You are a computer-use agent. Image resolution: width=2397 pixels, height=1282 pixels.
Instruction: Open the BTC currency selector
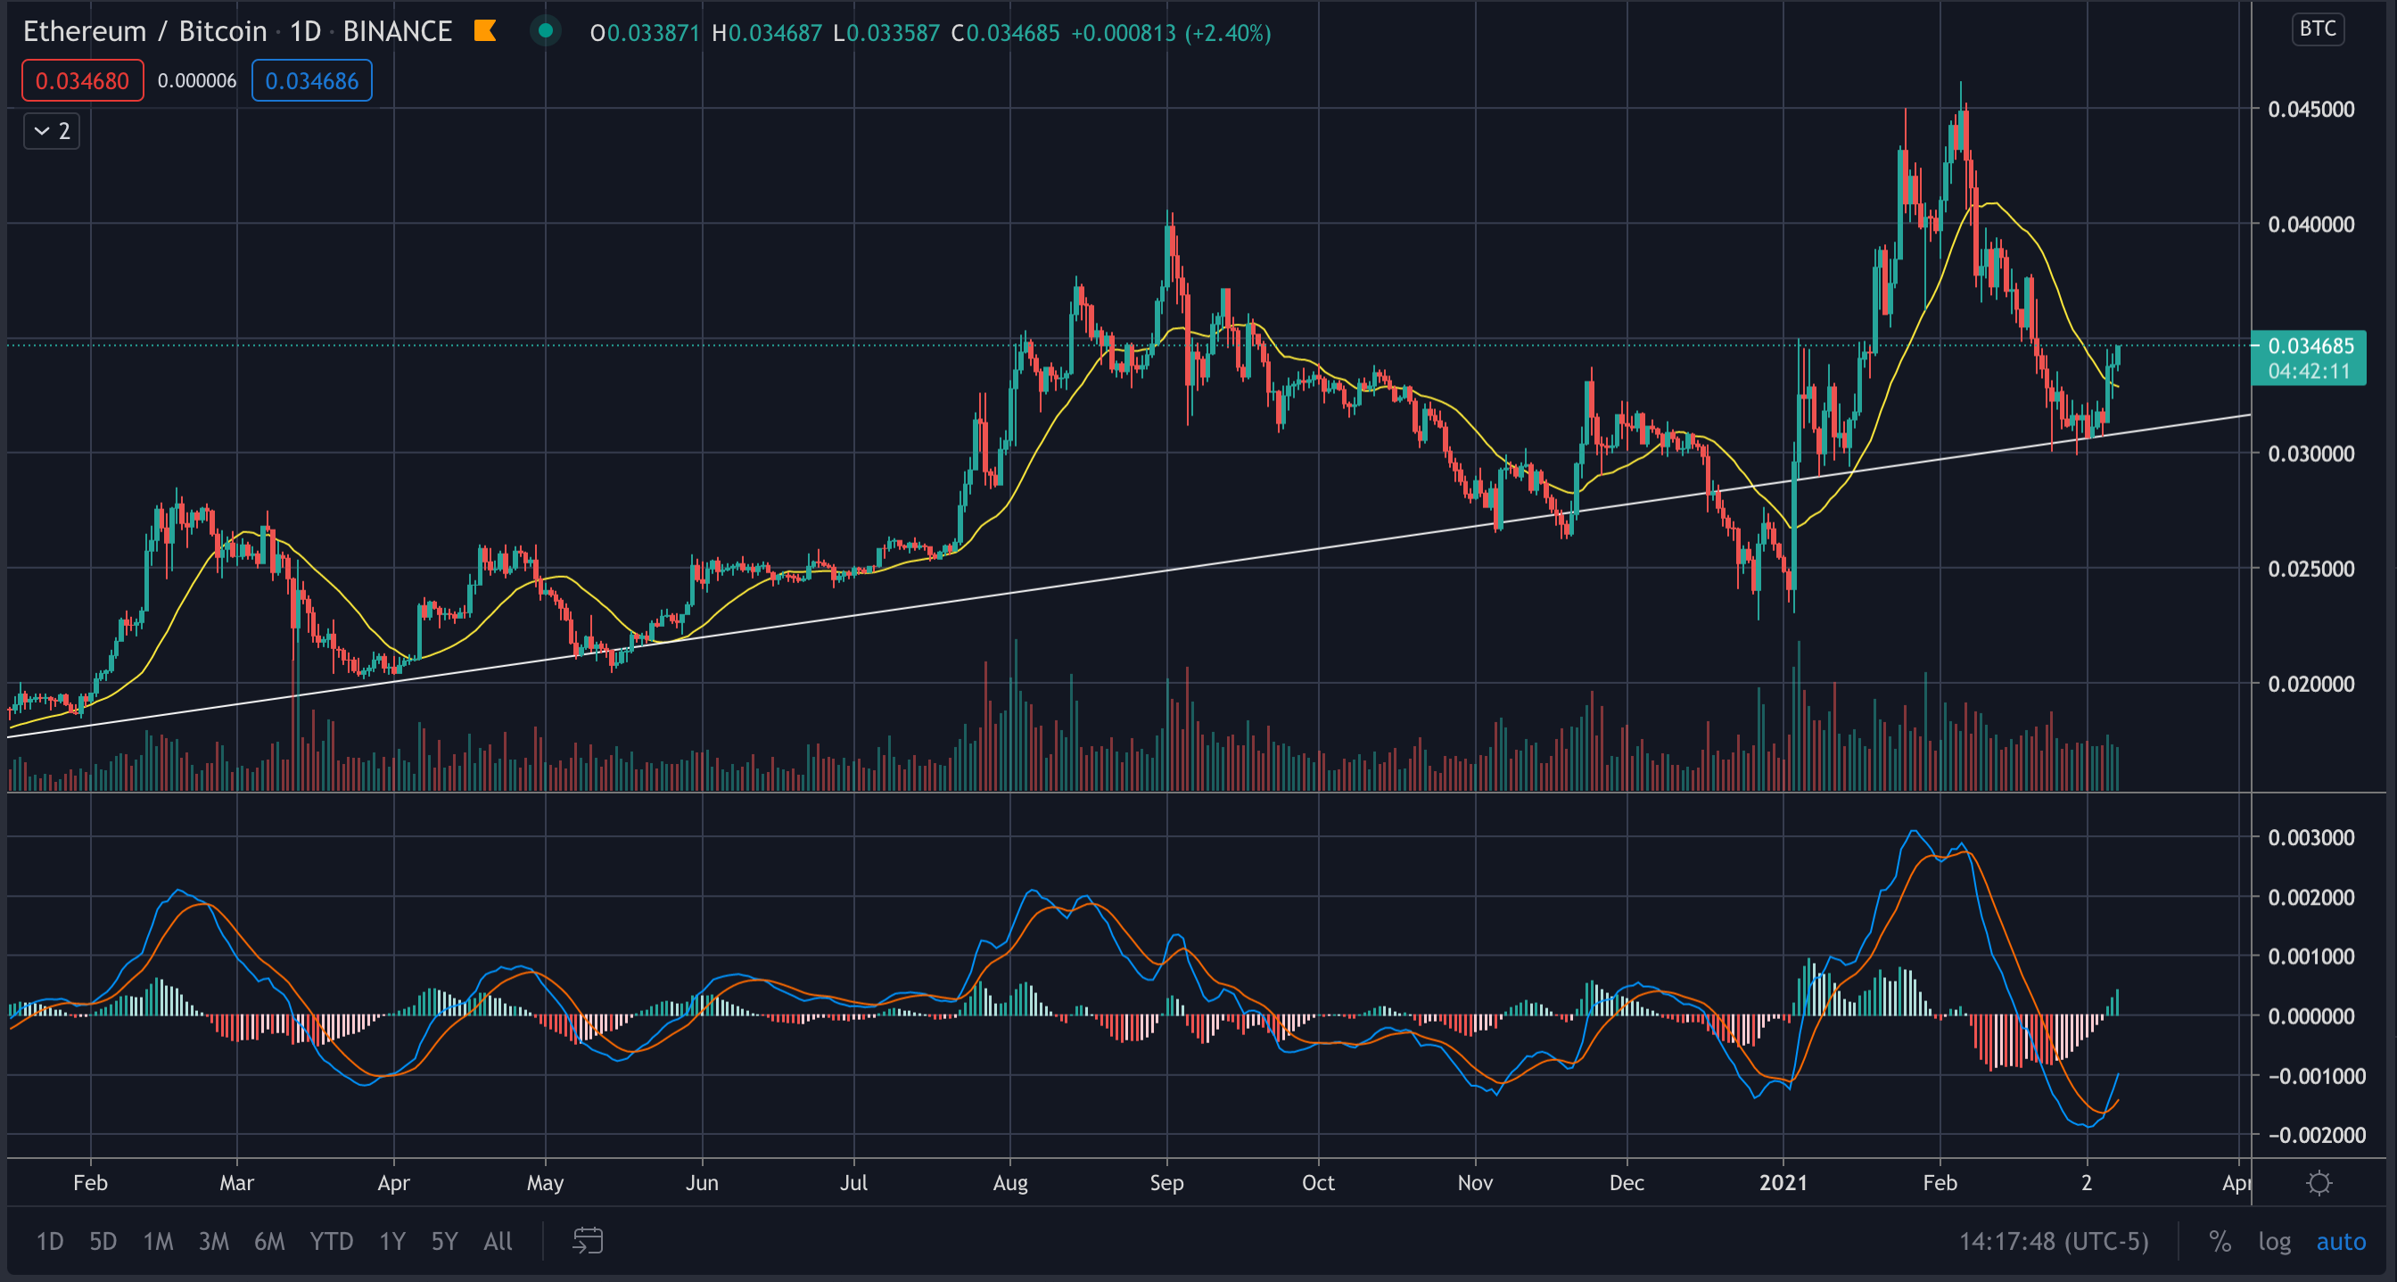[2317, 29]
